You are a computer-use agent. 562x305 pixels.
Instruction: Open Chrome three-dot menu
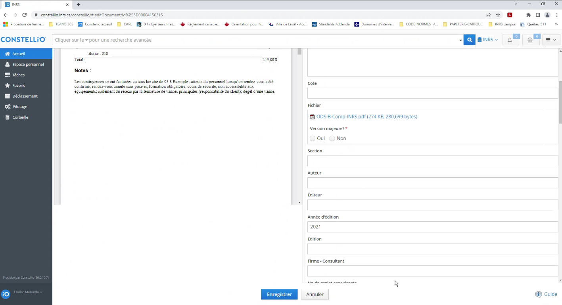pos(556,15)
